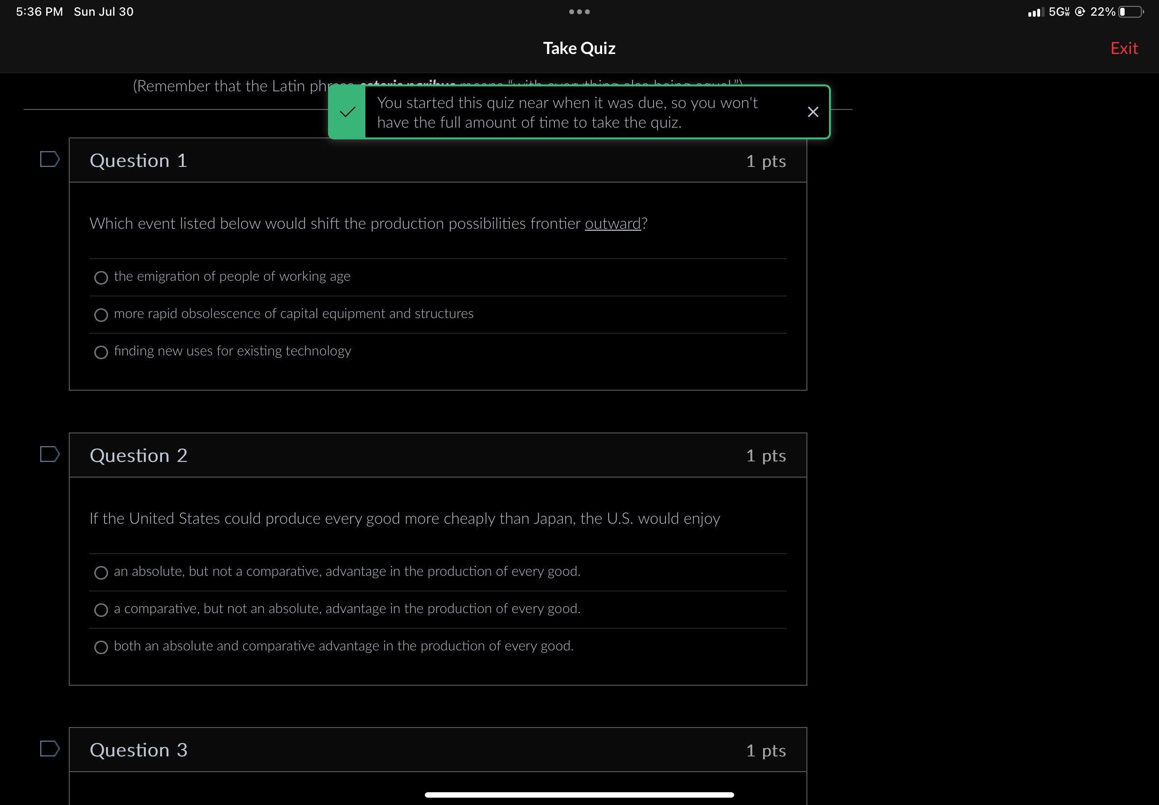Click the Question 1 header
Viewport: 1159px width, 805px height.
[x=138, y=161]
